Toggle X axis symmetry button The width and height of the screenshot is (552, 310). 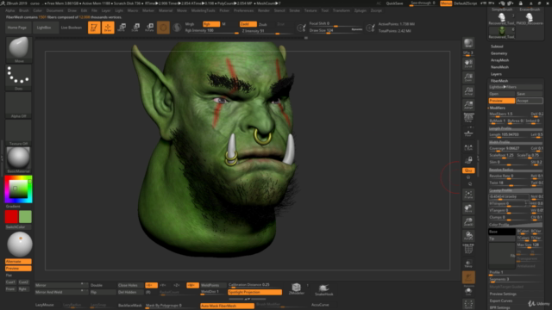152,285
